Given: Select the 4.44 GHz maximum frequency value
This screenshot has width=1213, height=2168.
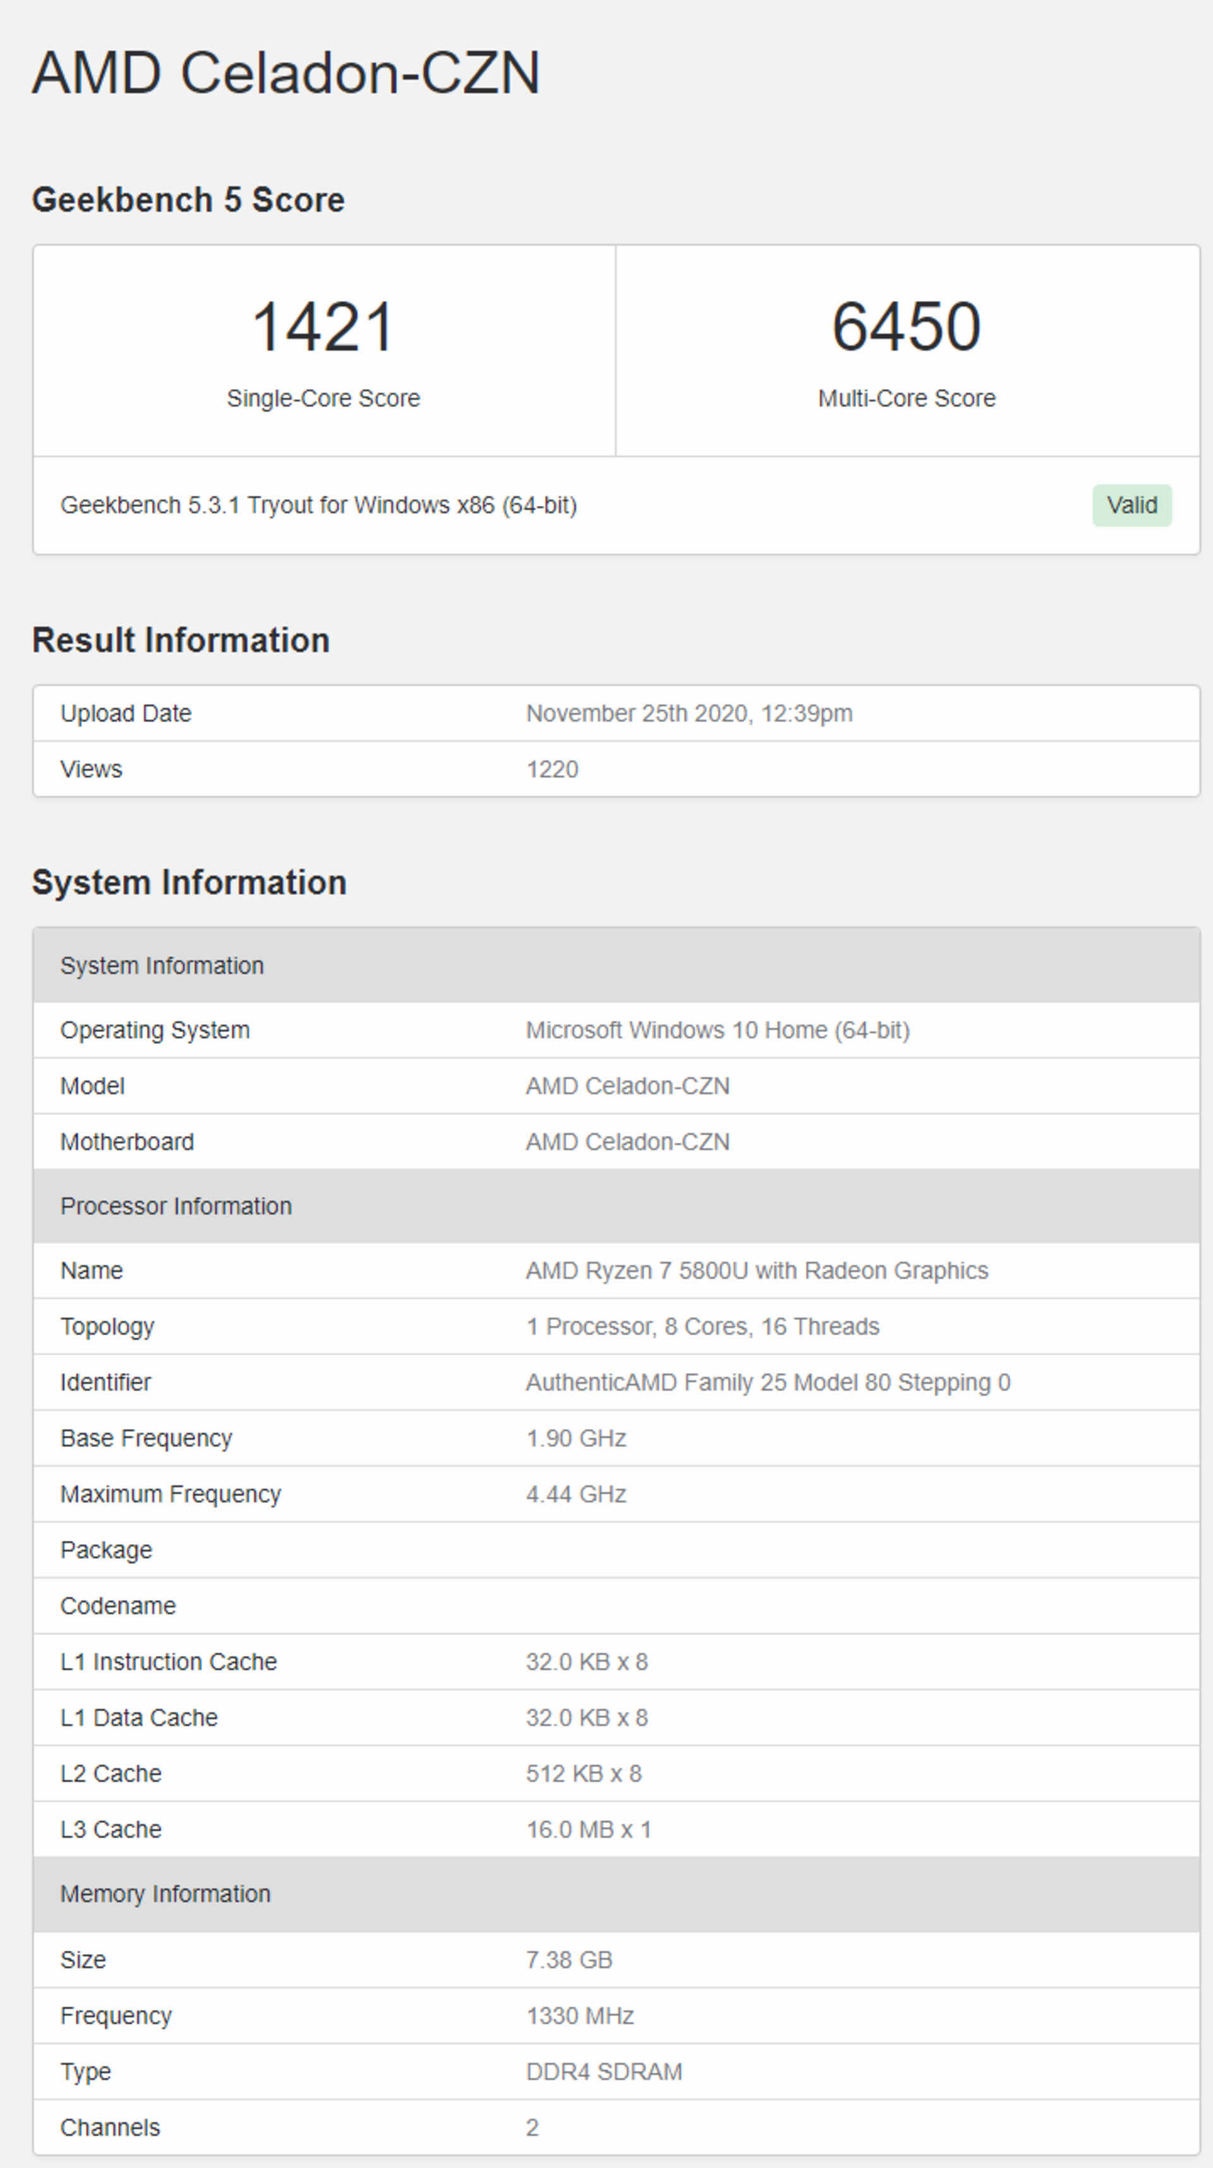Looking at the screenshot, I should coord(576,1494).
